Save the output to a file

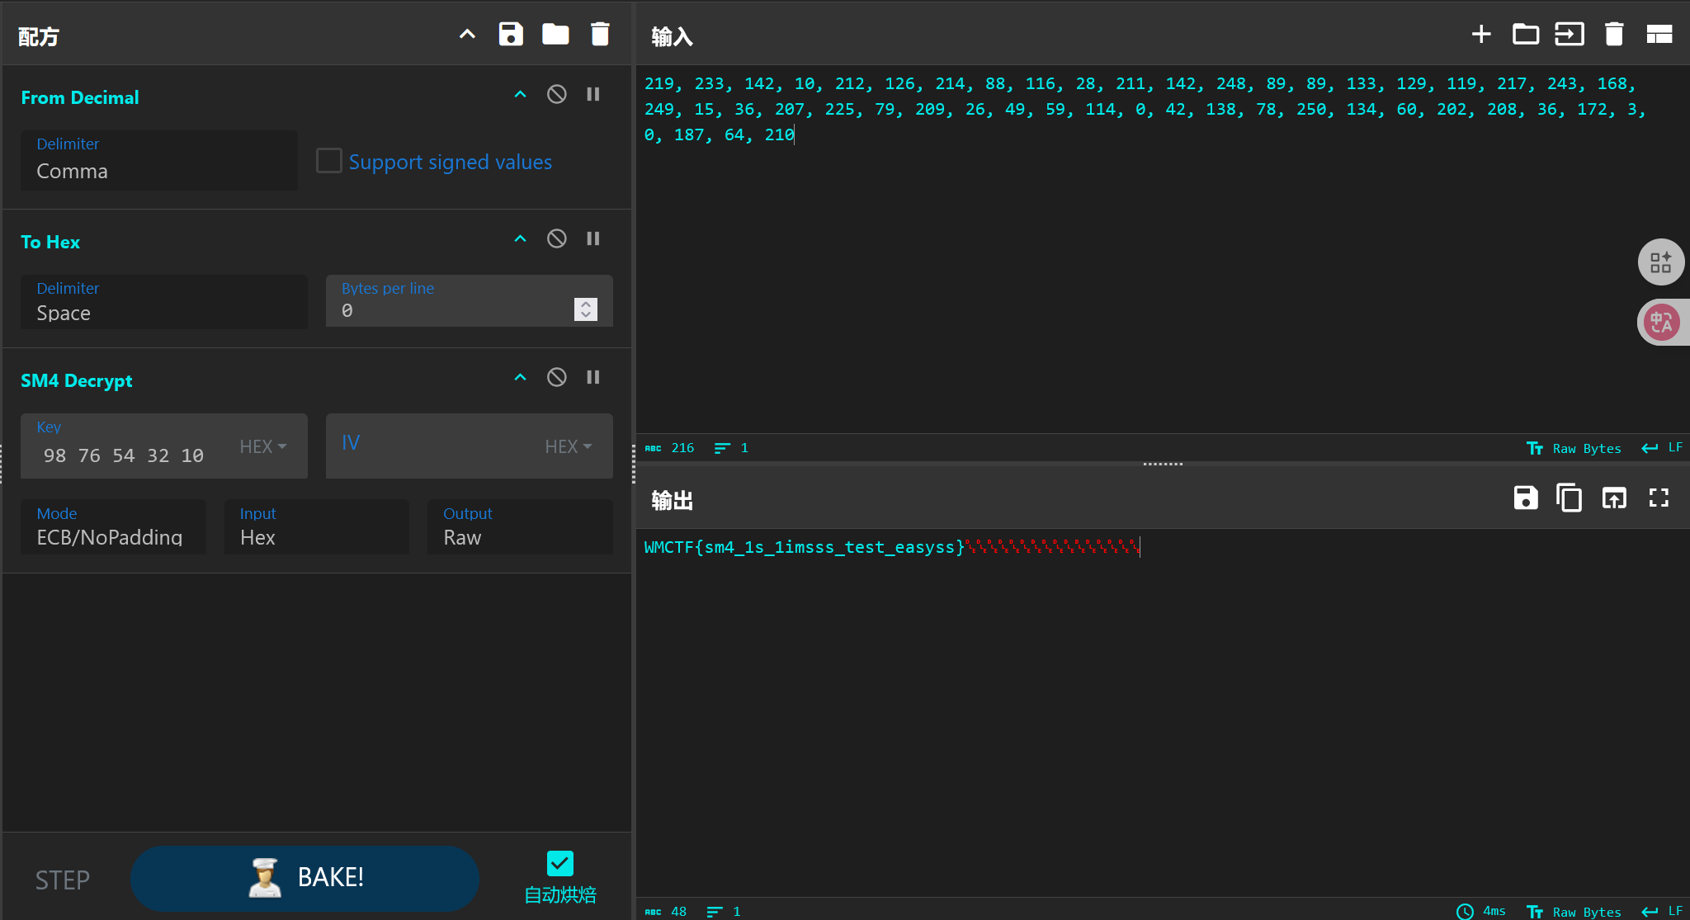(x=1525, y=498)
